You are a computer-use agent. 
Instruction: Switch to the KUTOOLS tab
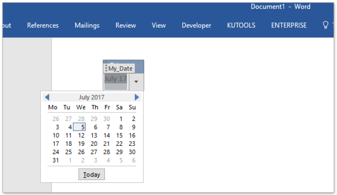pyautogui.click(x=241, y=25)
